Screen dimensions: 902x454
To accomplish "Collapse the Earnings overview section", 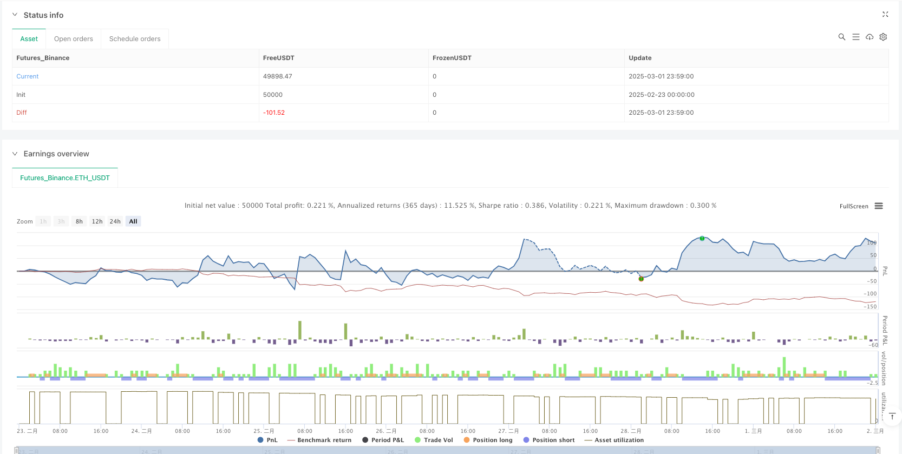I will coord(15,154).
